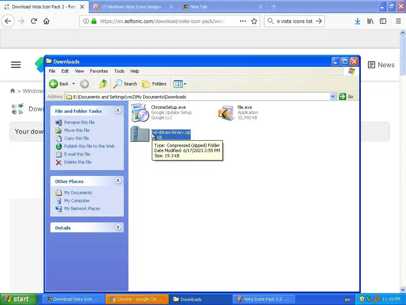Bookmark this page with the star icon
406x305 pixels.
[x=254, y=21]
